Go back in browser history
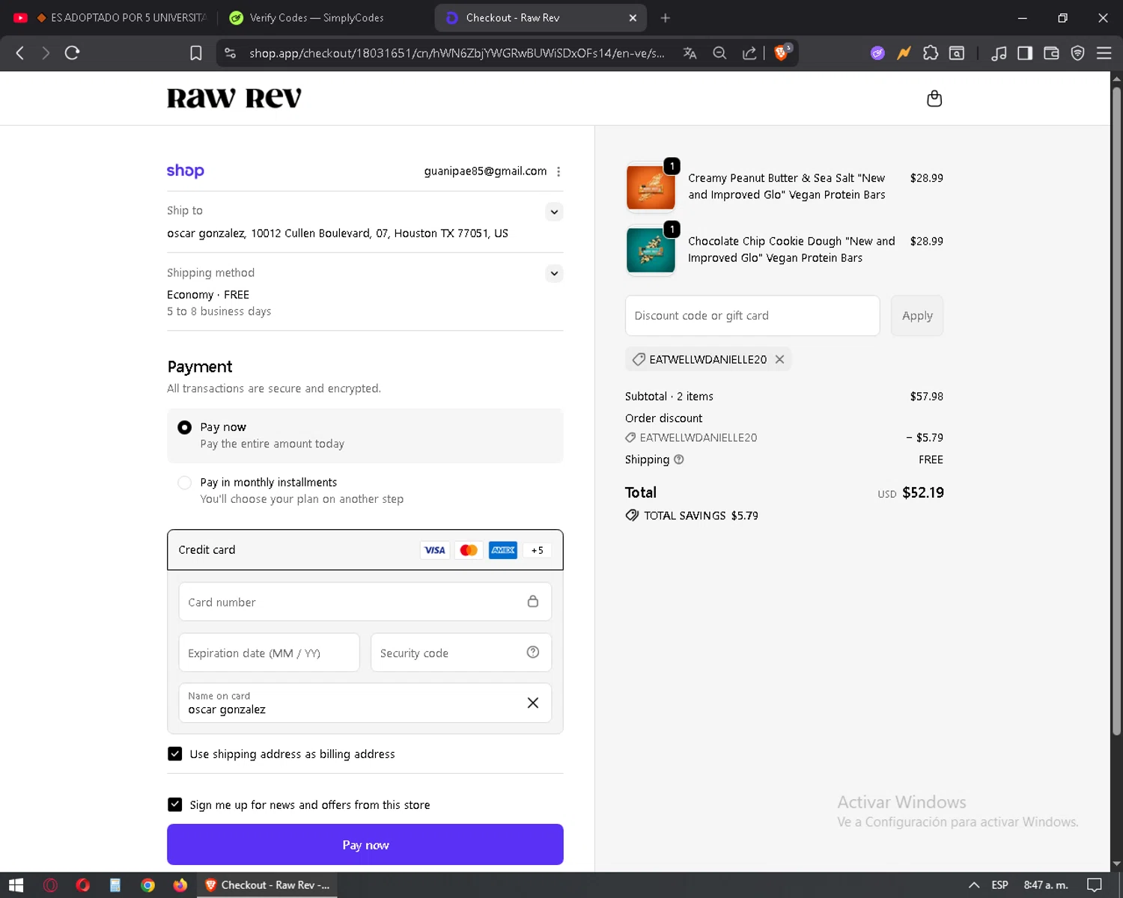Image resolution: width=1123 pixels, height=898 pixels. [20, 52]
